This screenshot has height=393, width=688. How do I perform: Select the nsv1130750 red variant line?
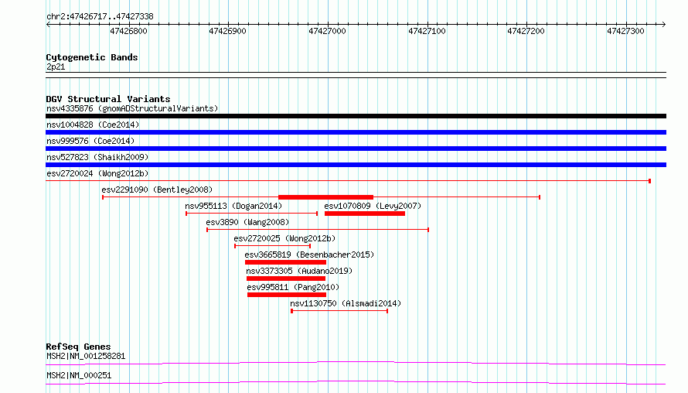(339, 311)
